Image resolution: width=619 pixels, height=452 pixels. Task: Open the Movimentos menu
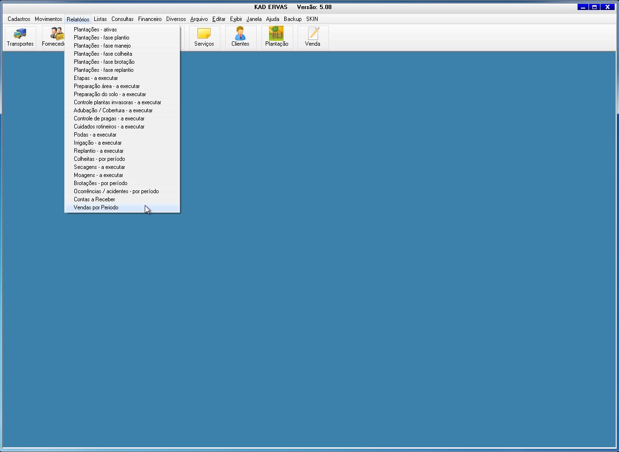(49, 19)
